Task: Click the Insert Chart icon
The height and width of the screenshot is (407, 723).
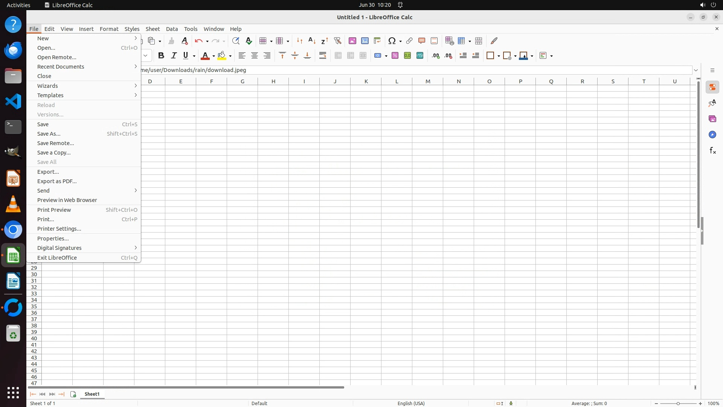Action: [365, 41]
